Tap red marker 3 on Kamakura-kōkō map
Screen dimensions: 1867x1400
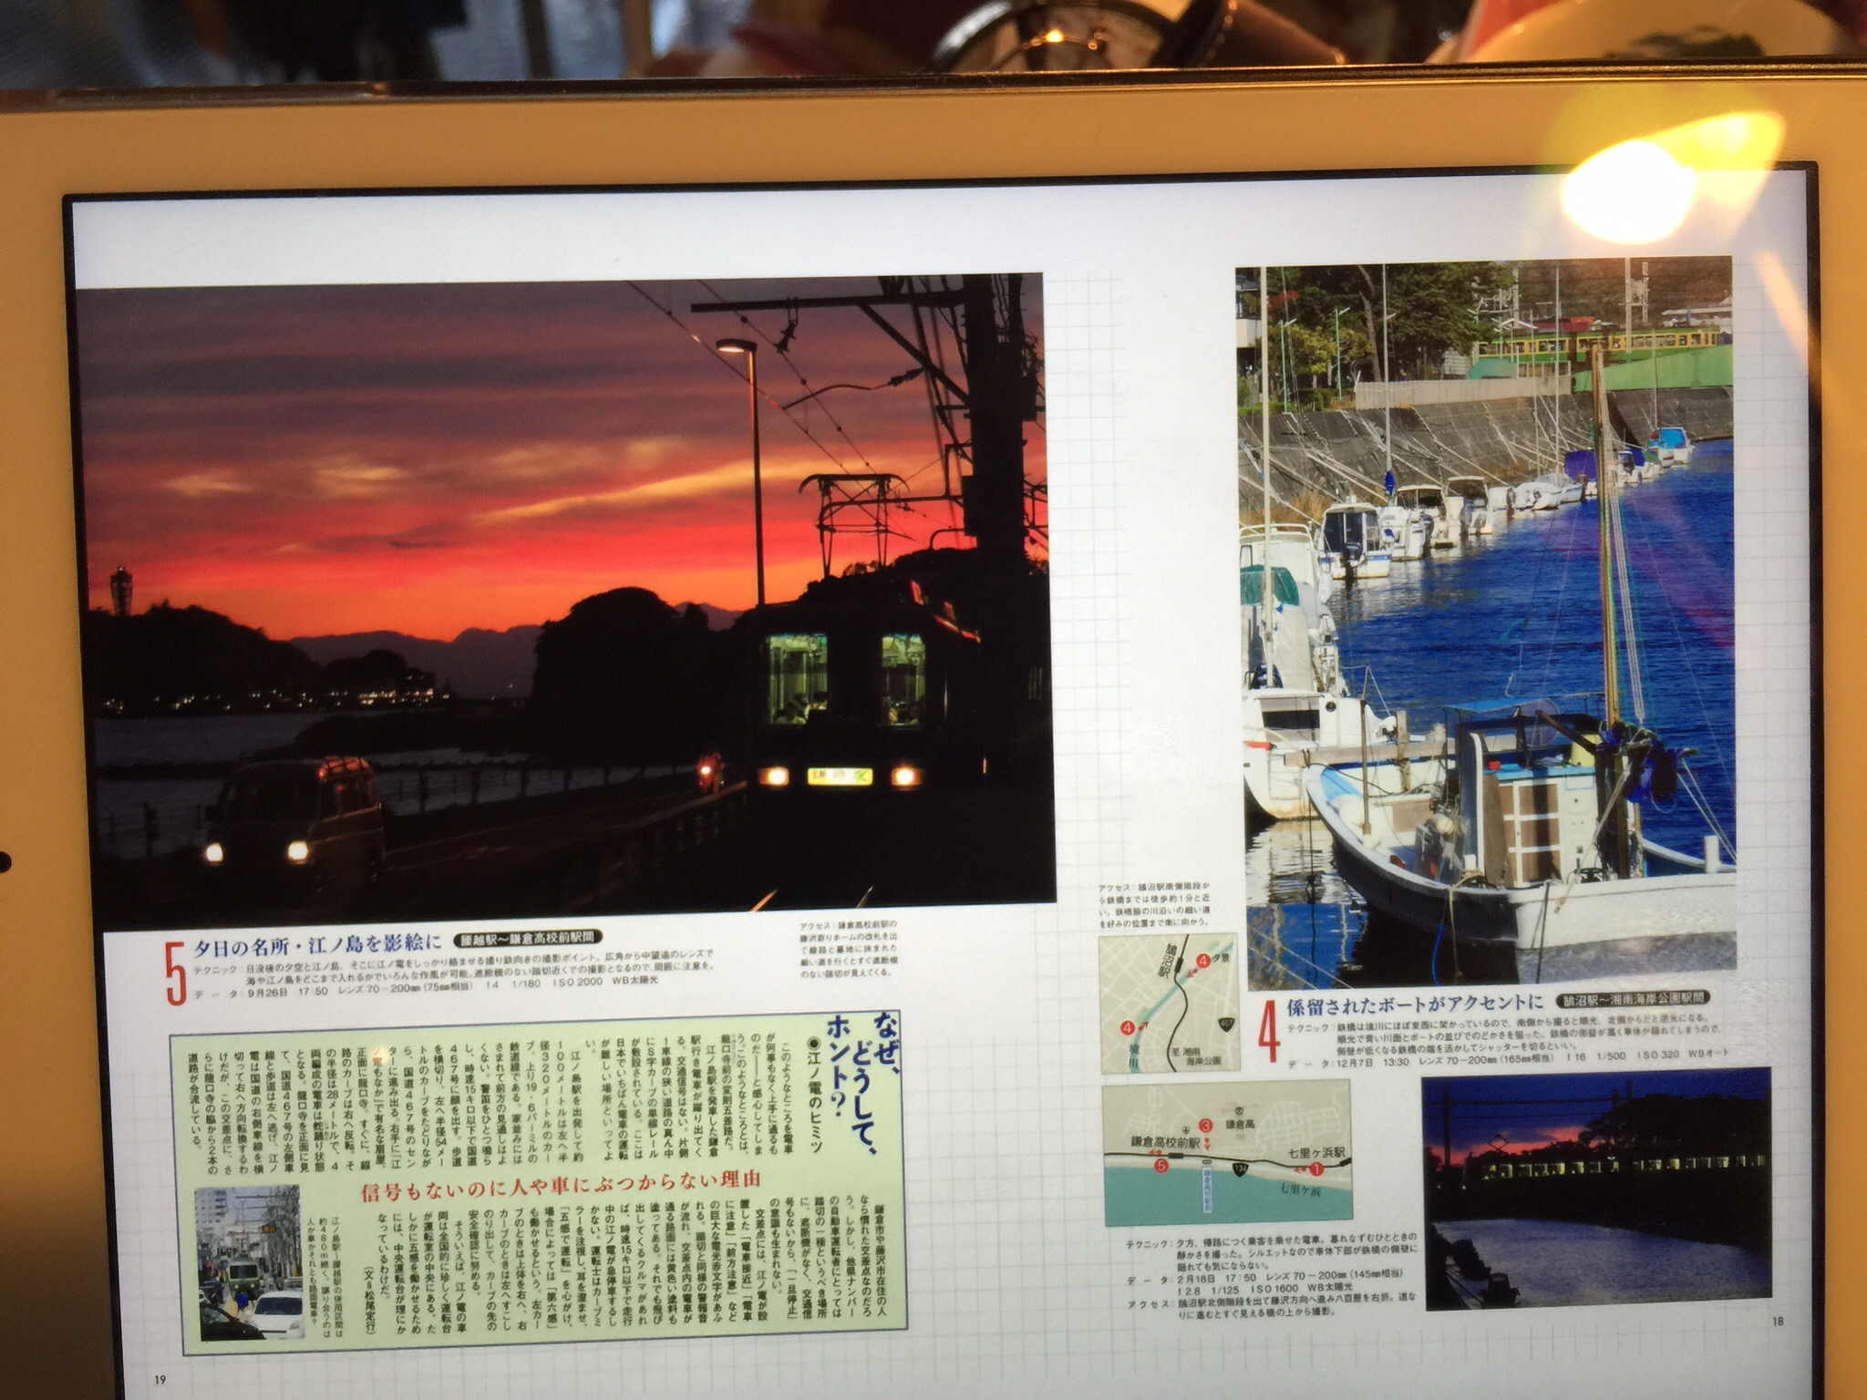point(1205,1126)
